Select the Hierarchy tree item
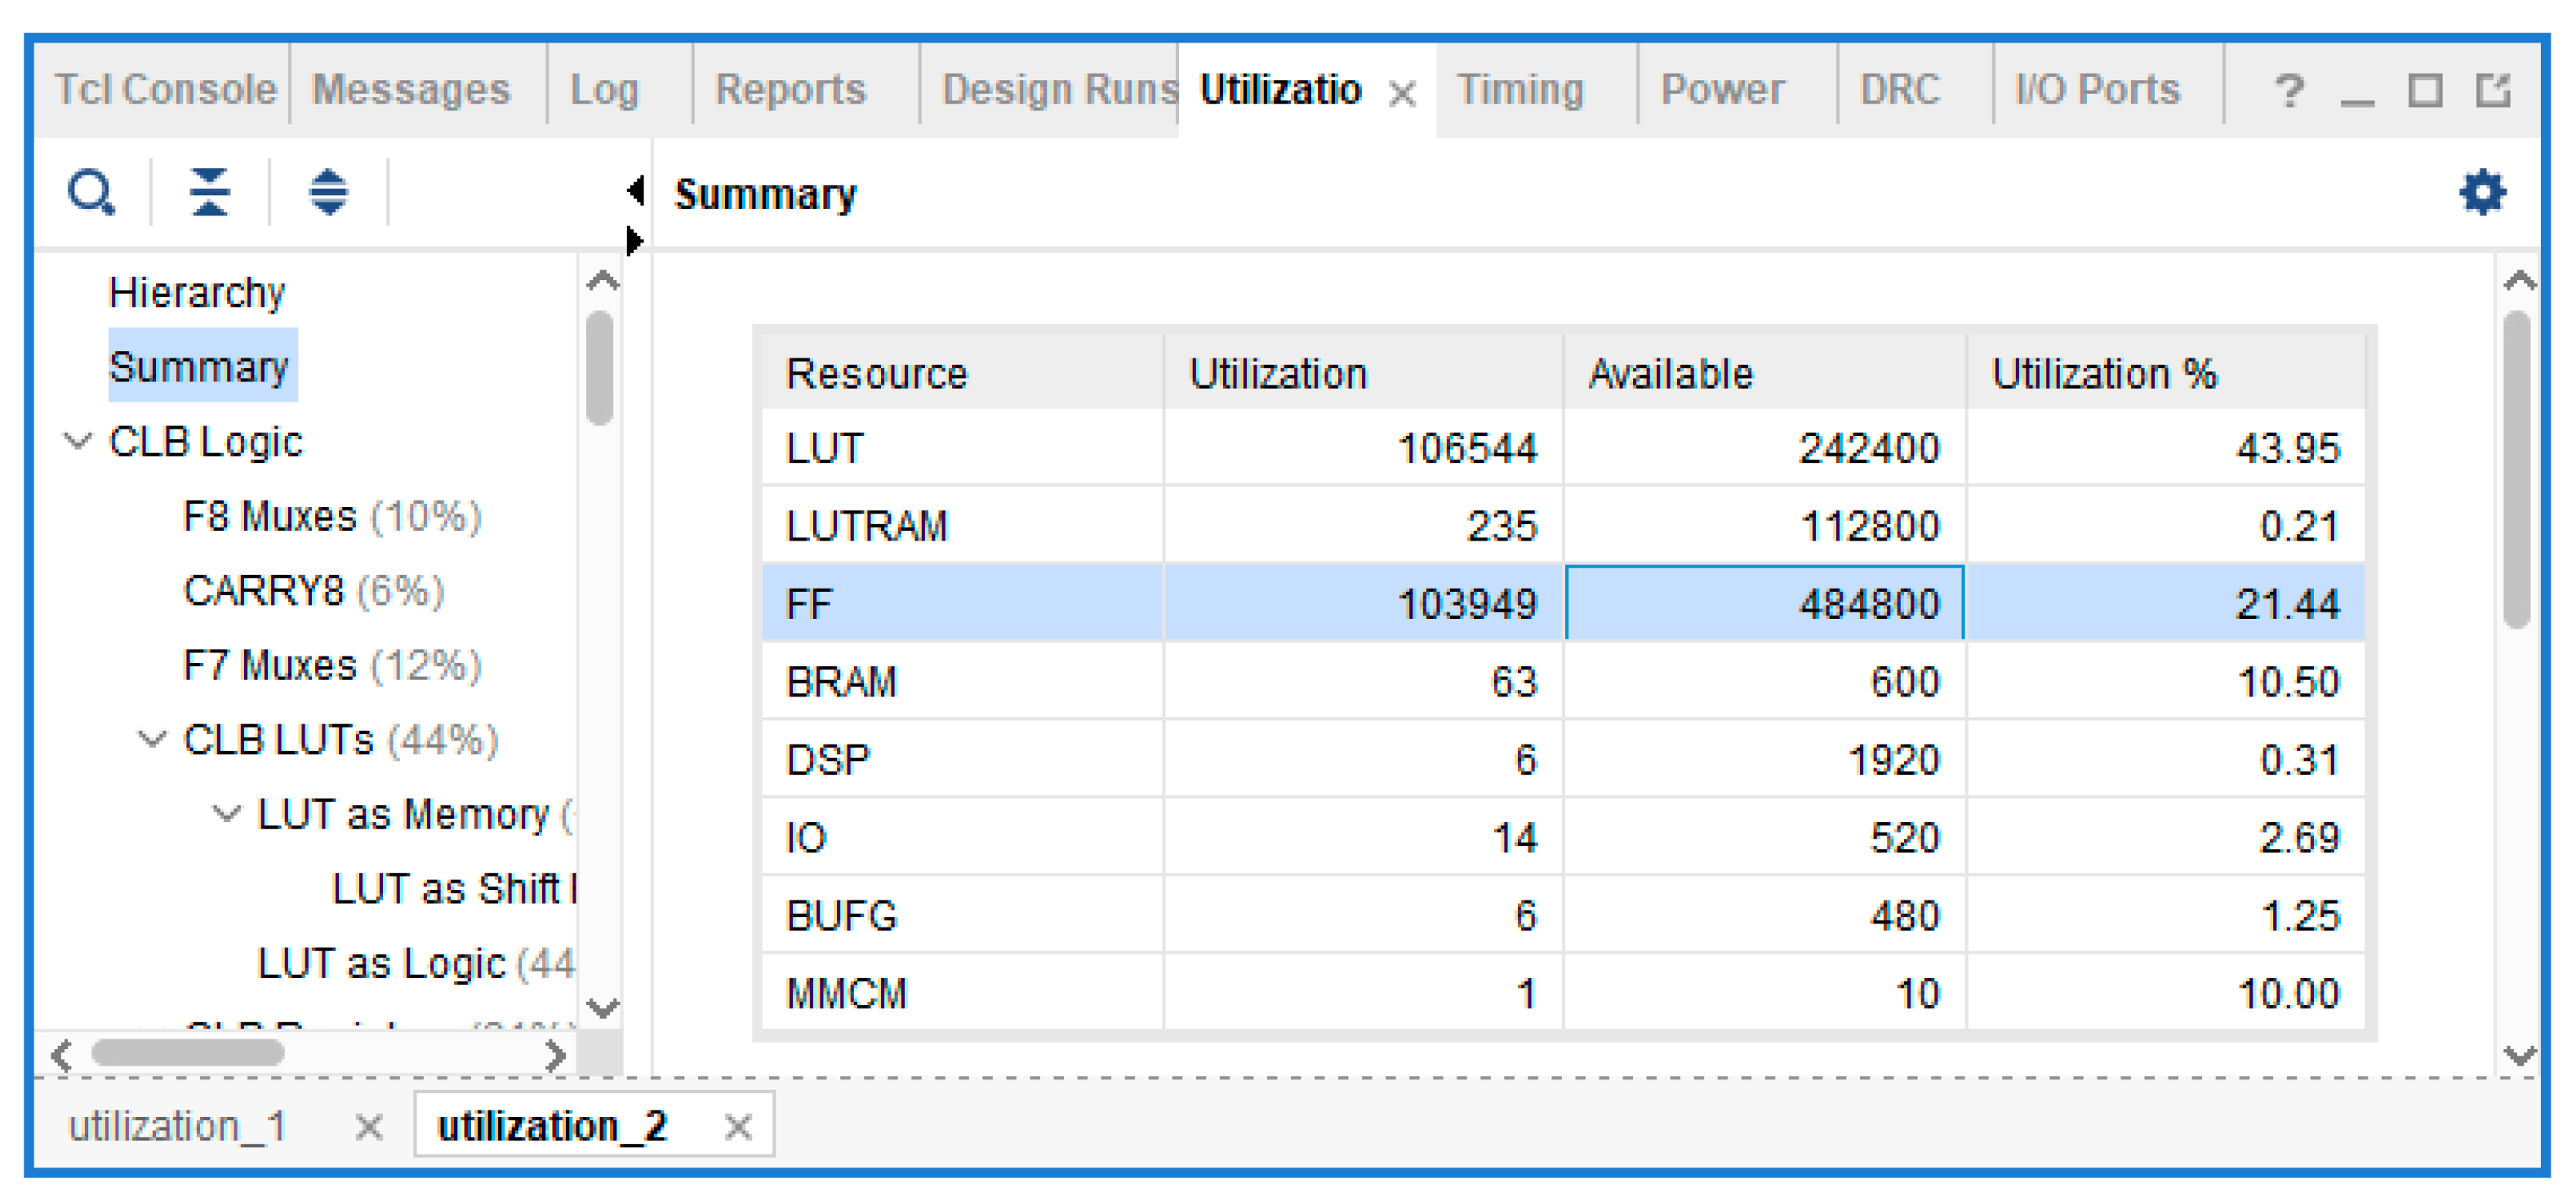Screen dimensions: 2576x1201 pos(197,293)
